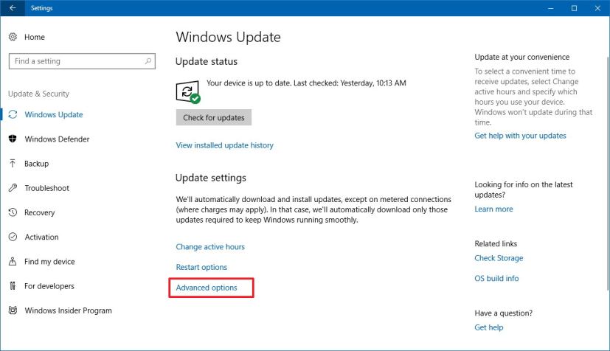Click Get help with your updates
Image resolution: width=610 pixels, height=351 pixels.
click(x=520, y=136)
